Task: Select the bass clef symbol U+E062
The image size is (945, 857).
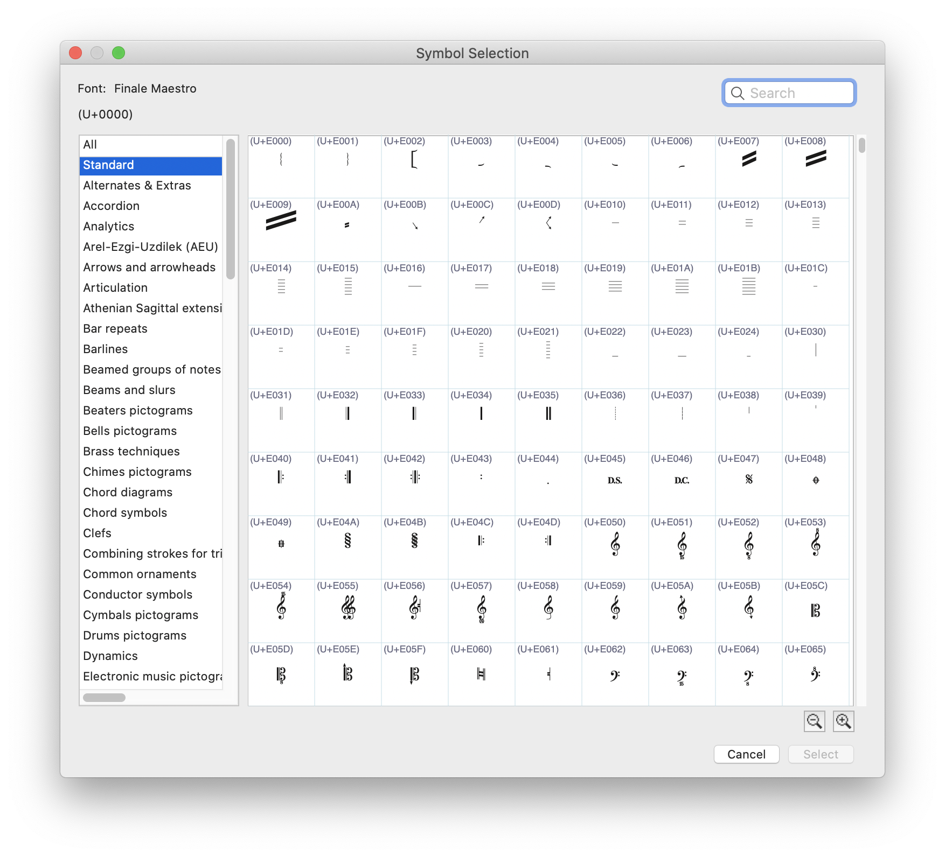Action: pos(615,673)
